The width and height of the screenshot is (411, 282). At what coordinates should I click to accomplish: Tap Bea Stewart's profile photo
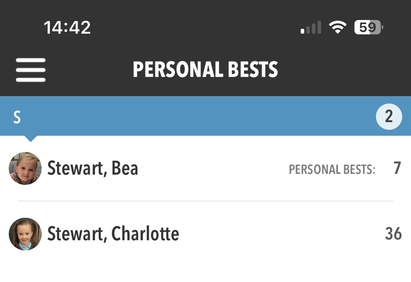point(25,168)
